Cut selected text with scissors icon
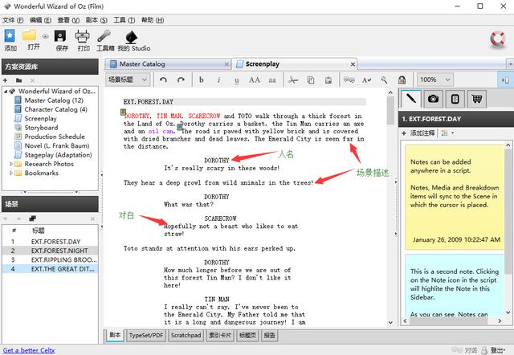This screenshot has width=514, height=355. pos(293,80)
